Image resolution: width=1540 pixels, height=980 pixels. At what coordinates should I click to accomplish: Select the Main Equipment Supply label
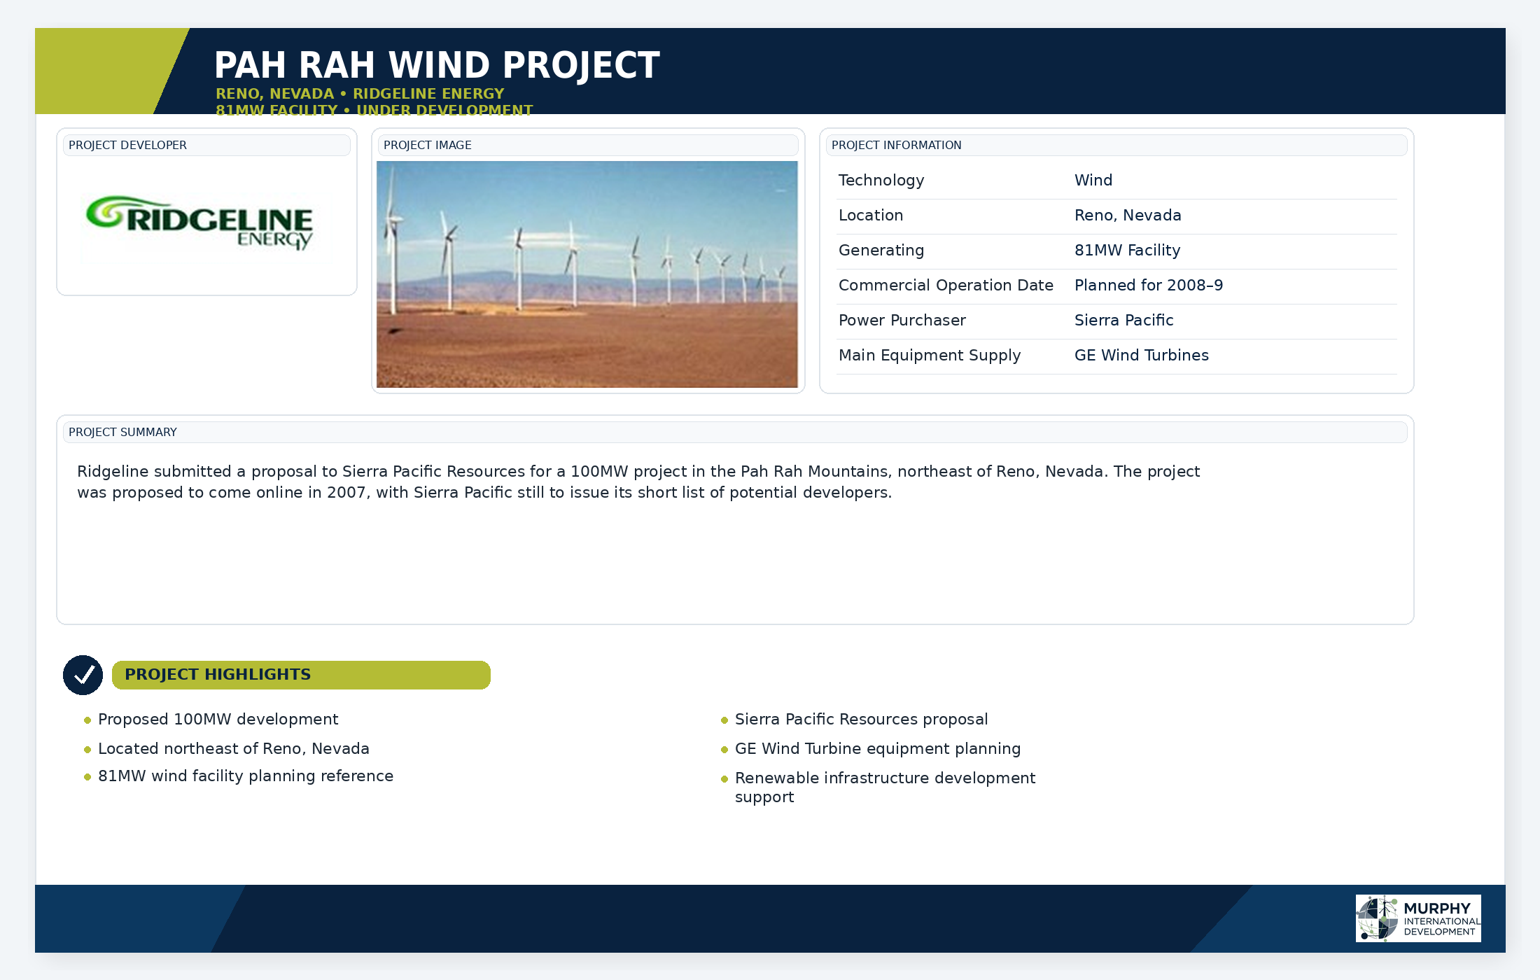point(930,356)
